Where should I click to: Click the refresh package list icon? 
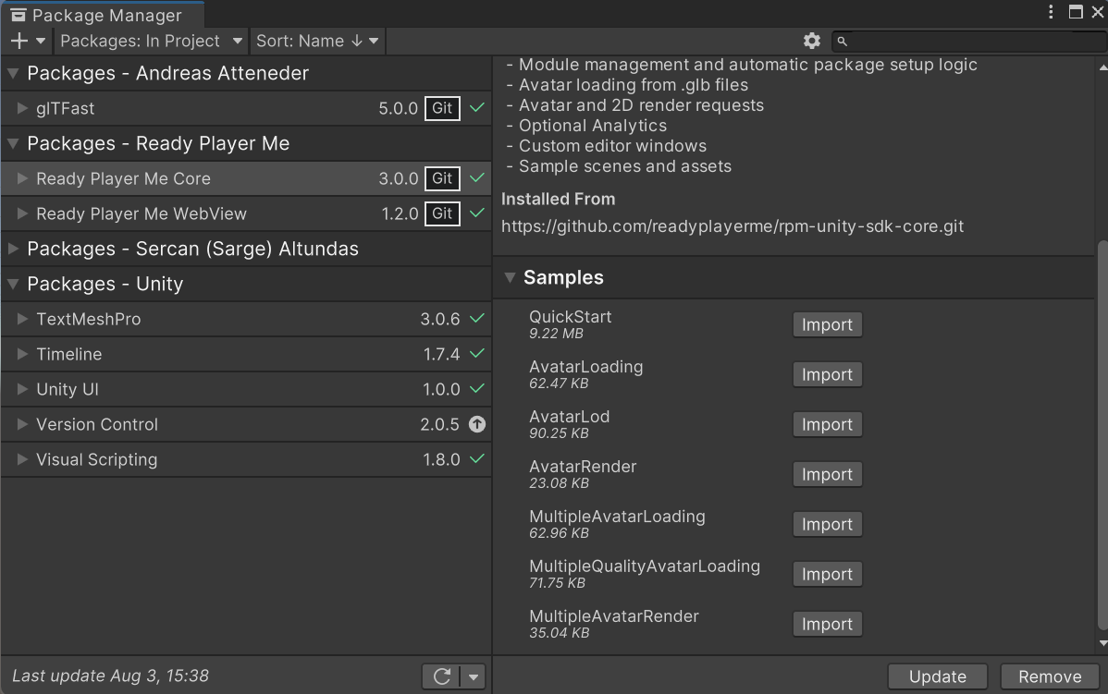click(x=442, y=676)
